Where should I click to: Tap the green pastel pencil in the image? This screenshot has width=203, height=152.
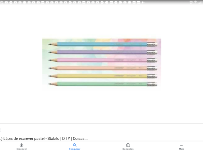pyautogui.click(x=102, y=84)
